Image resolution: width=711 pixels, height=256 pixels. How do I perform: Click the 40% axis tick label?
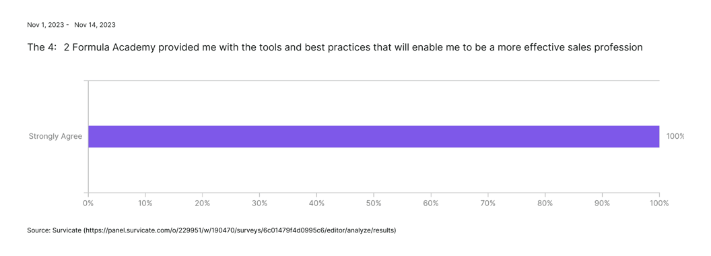[x=316, y=203]
